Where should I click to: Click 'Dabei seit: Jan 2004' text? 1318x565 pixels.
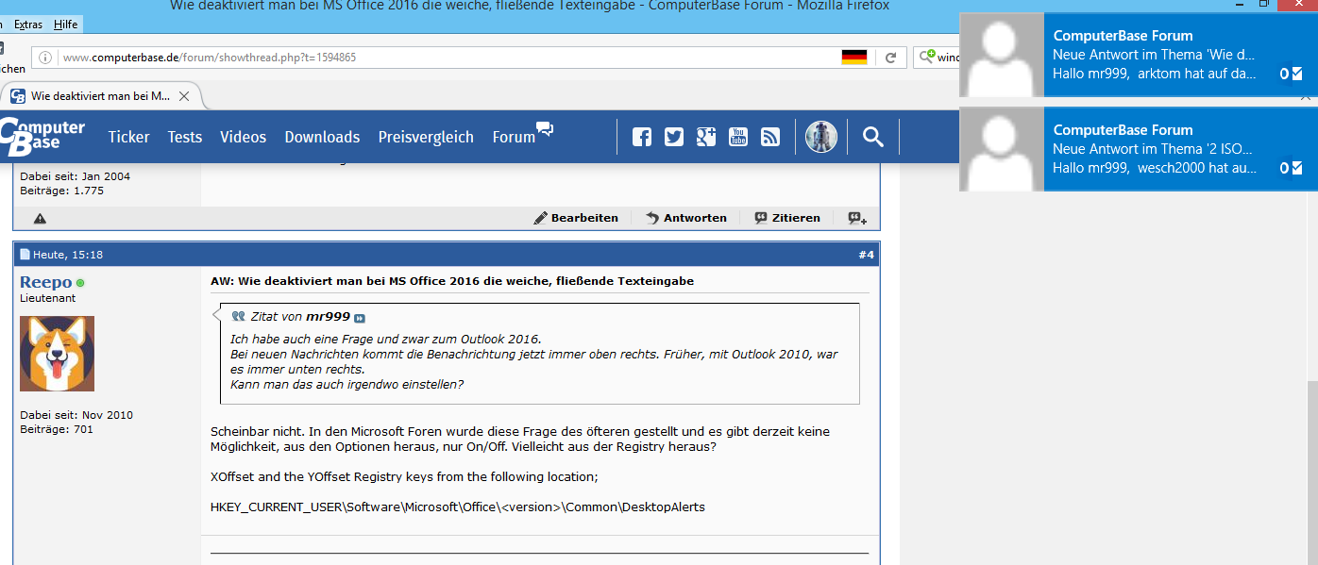coord(76,176)
